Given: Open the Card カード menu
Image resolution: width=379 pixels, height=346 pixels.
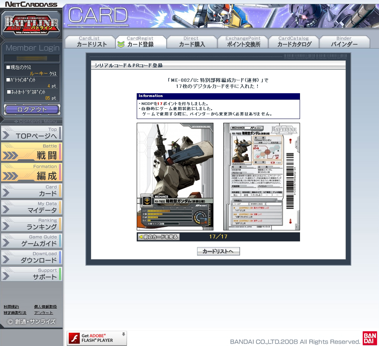Looking at the screenshot, I should pos(32,191).
